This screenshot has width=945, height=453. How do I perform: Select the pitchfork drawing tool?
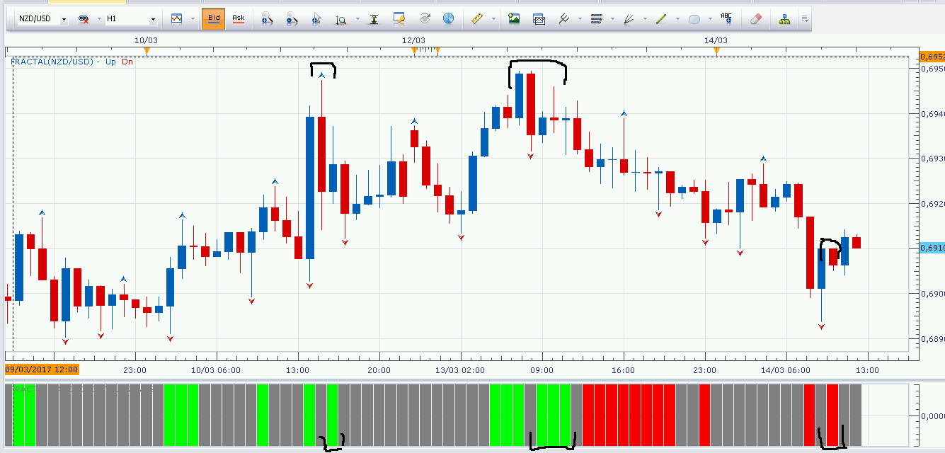tap(564, 19)
